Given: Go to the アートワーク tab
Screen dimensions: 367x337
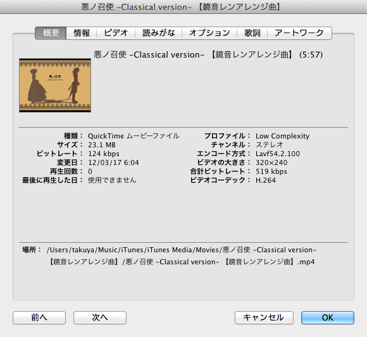Looking at the screenshot, I should click(299, 33).
